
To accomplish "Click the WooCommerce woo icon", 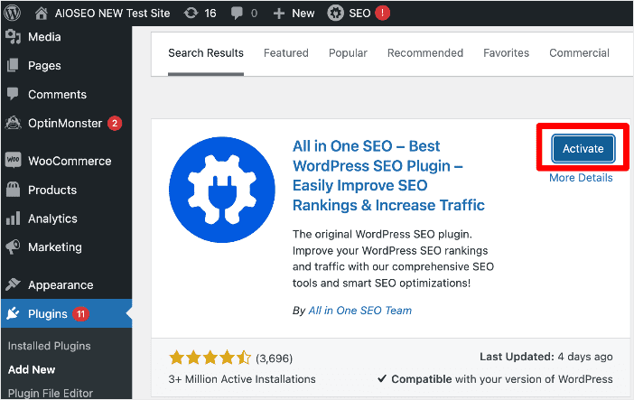I will click(x=13, y=160).
